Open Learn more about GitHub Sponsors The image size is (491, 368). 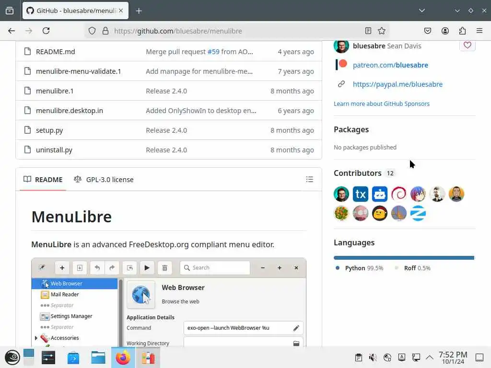pyautogui.click(x=381, y=104)
